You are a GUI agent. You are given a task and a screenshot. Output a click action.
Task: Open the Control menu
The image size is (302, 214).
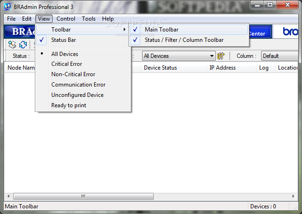click(x=66, y=19)
